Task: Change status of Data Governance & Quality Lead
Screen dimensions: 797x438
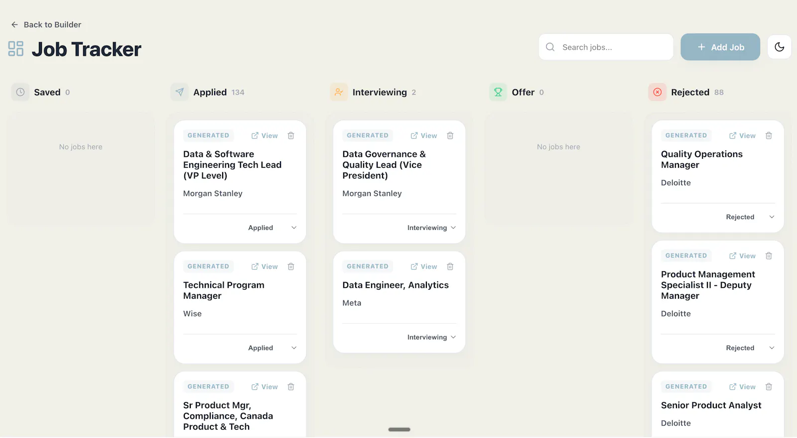Action: [431, 228]
